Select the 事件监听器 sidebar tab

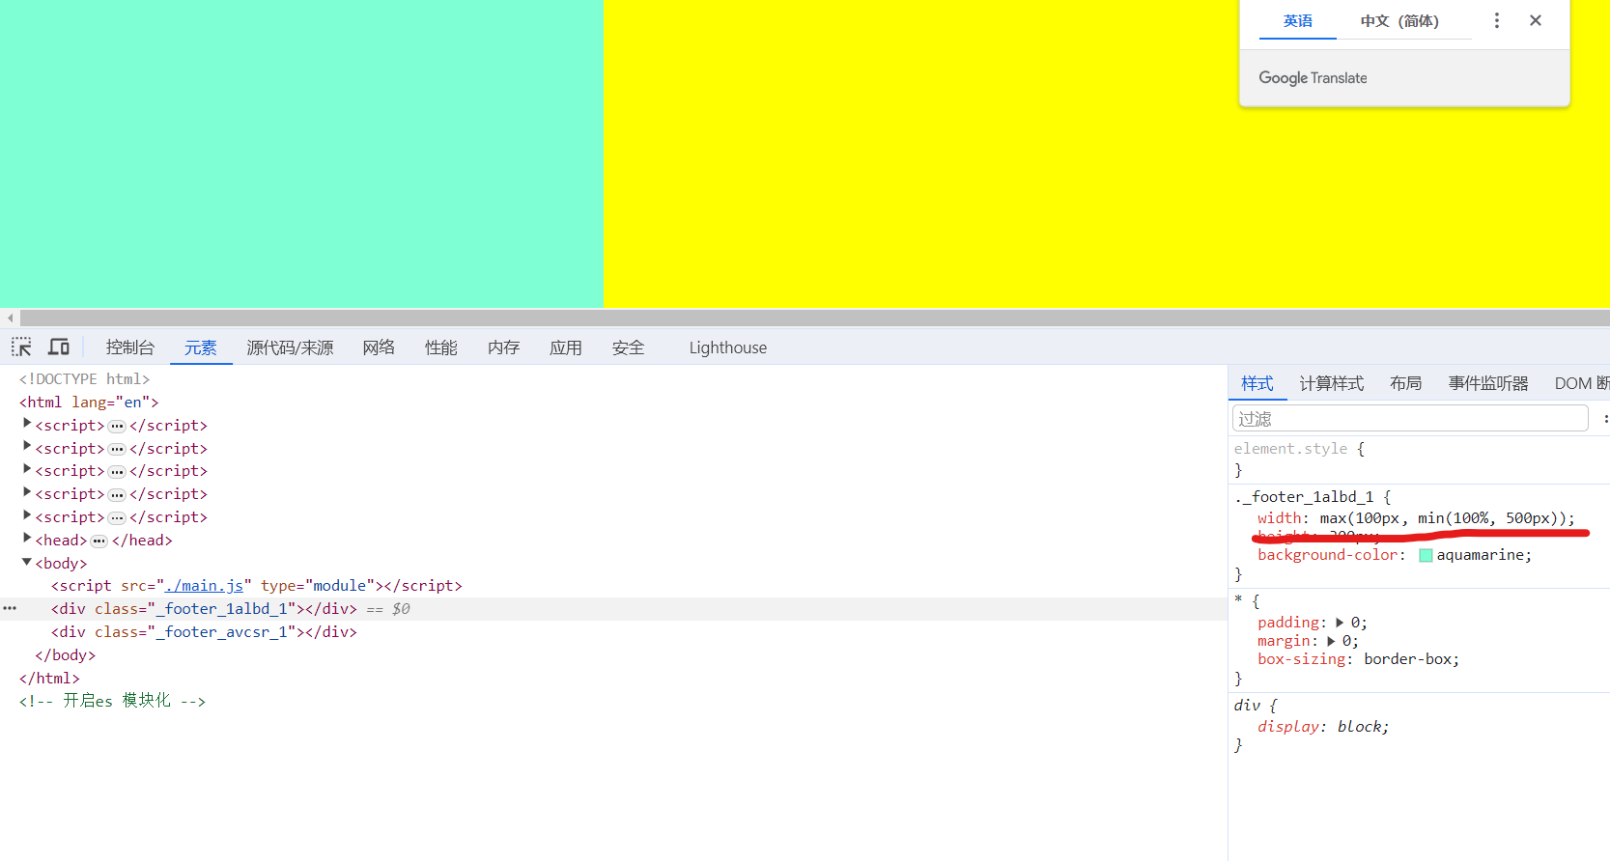[x=1488, y=383]
